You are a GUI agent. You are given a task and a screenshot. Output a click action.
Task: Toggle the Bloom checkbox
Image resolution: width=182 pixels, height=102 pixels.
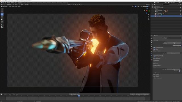(155, 49)
